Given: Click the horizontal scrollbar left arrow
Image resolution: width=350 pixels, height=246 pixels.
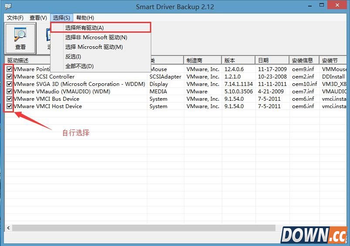Looking at the screenshot, I should [x=8, y=228].
